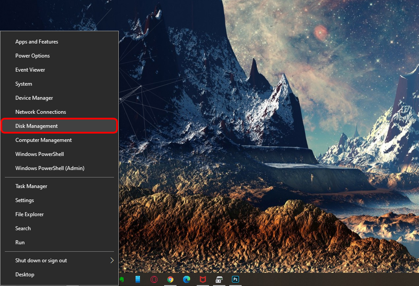
Task: Open Evernote from the taskbar
Action: pyautogui.click(x=121, y=279)
